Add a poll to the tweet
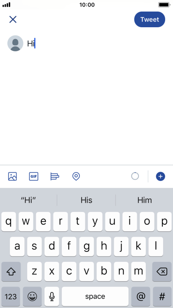Image resolution: width=173 pixels, height=308 pixels. click(55, 176)
